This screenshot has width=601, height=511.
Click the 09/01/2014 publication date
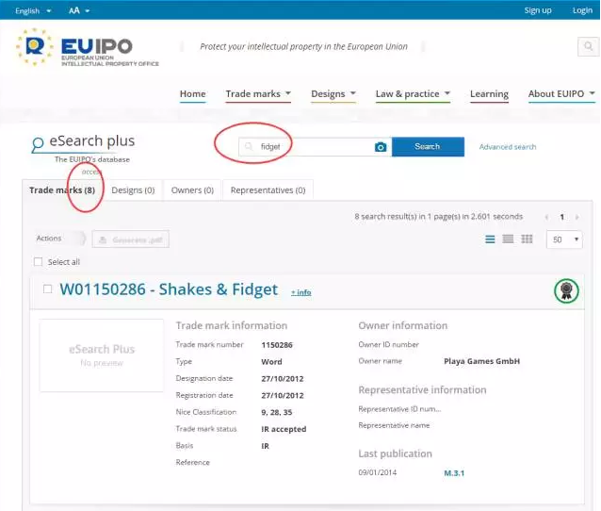(x=377, y=472)
